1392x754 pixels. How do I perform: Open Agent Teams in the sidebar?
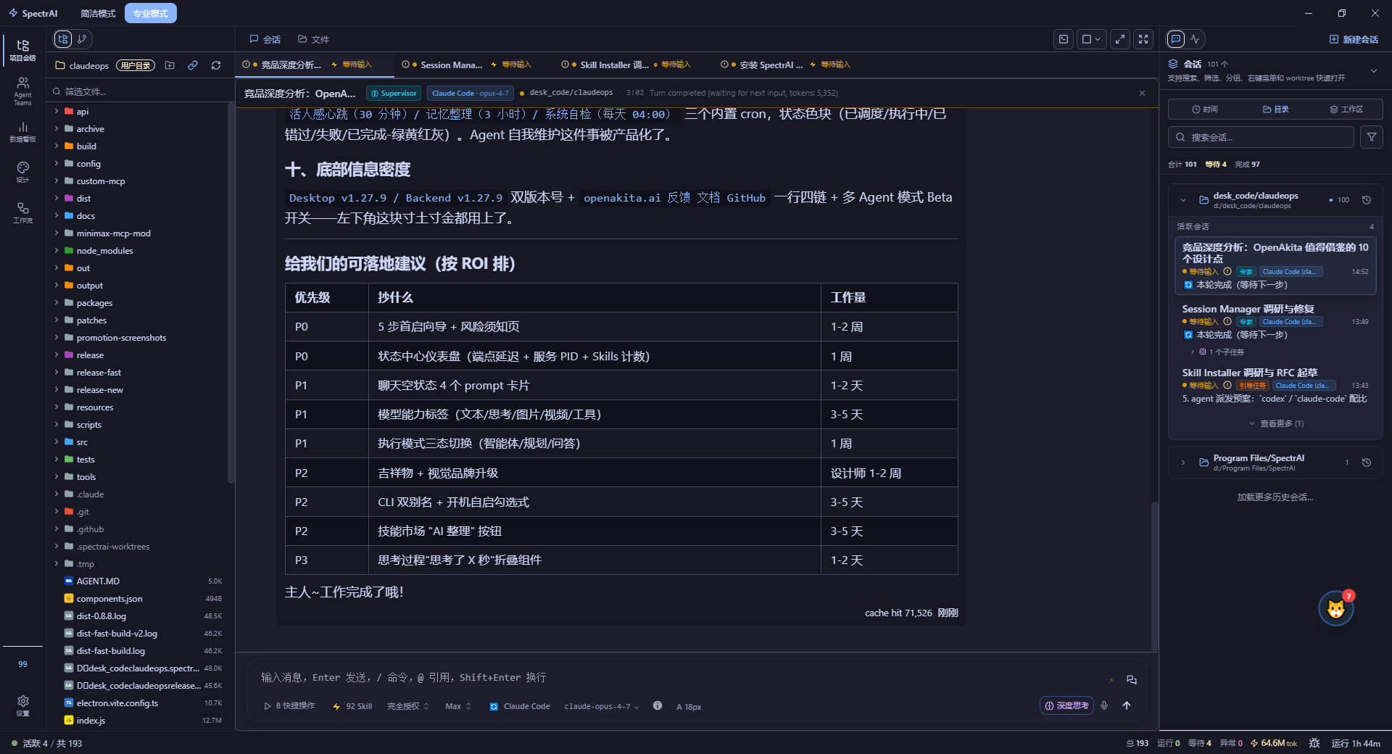tap(22, 91)
